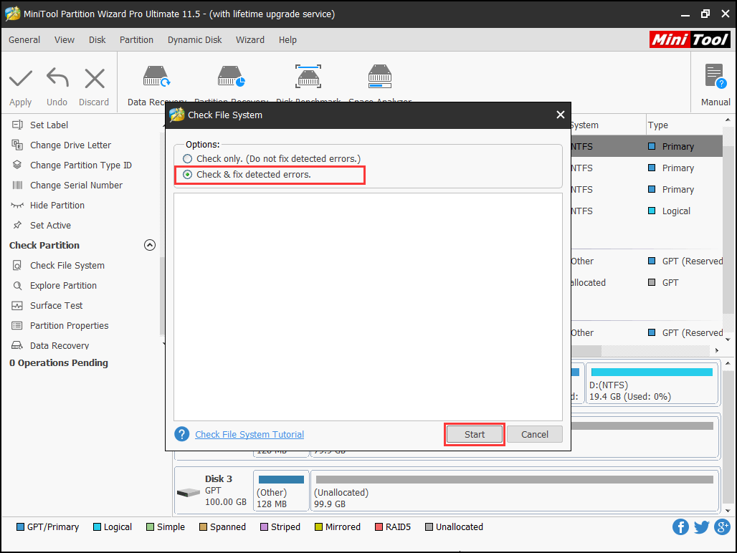Open the Manual help icon
737x553 pixels.
715,77
